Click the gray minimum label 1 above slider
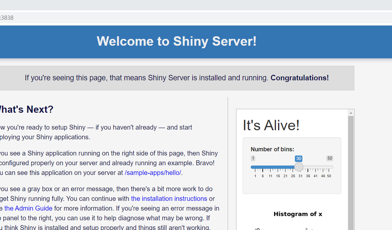 [x=253, y=158]
